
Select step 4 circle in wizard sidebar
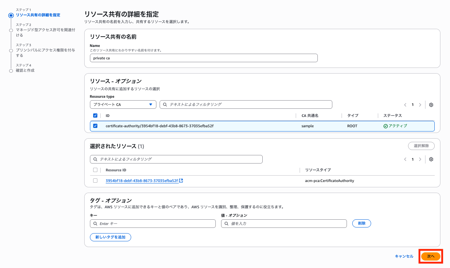(x=11, y=71)
